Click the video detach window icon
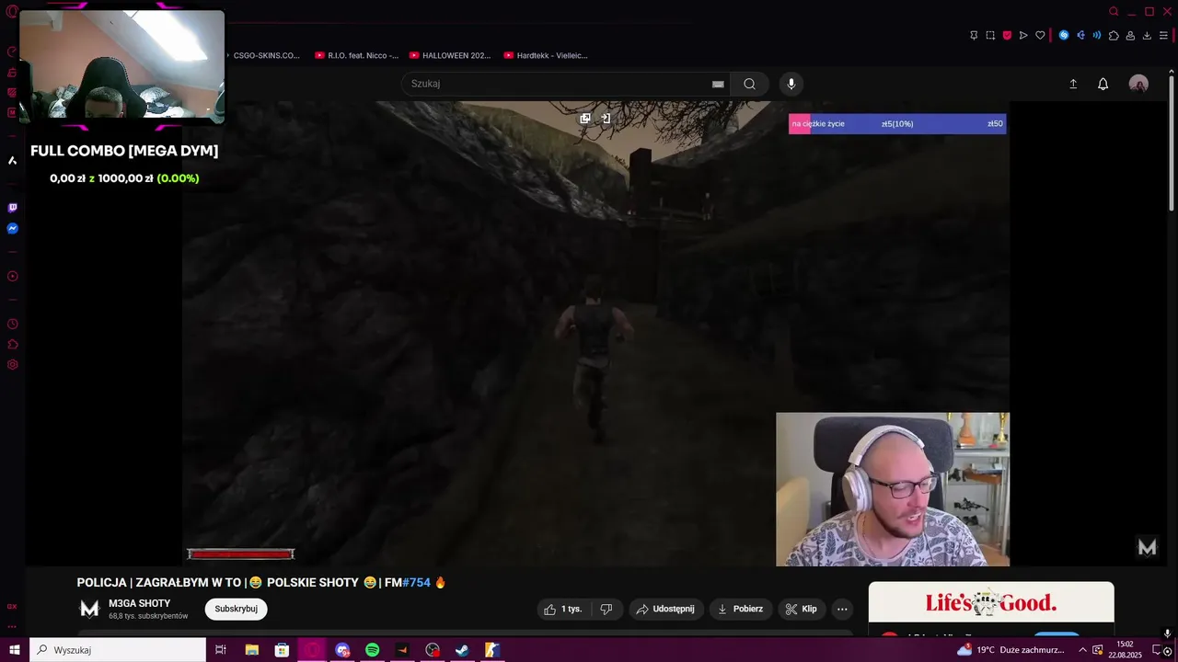Viewport: 1178px width, 662px height. pyautogui.click(x=606, y=118)
